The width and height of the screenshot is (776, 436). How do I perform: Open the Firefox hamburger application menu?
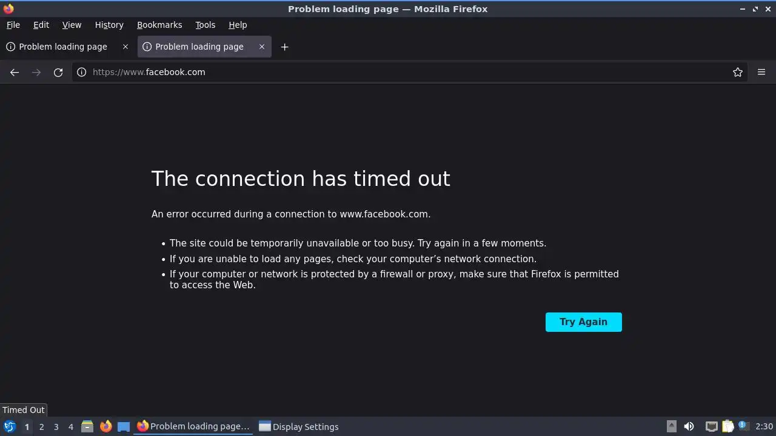pyautogui.click(x=761, y=72)
